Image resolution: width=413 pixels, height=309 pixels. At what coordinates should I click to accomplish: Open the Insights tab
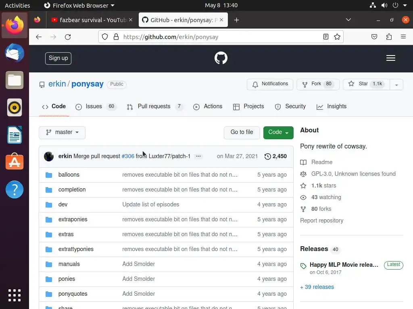click(x=332, y=106)
